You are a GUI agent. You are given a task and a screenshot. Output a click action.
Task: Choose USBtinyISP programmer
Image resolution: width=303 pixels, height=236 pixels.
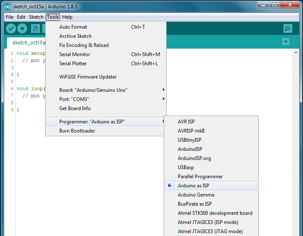(x=211, y=140)
